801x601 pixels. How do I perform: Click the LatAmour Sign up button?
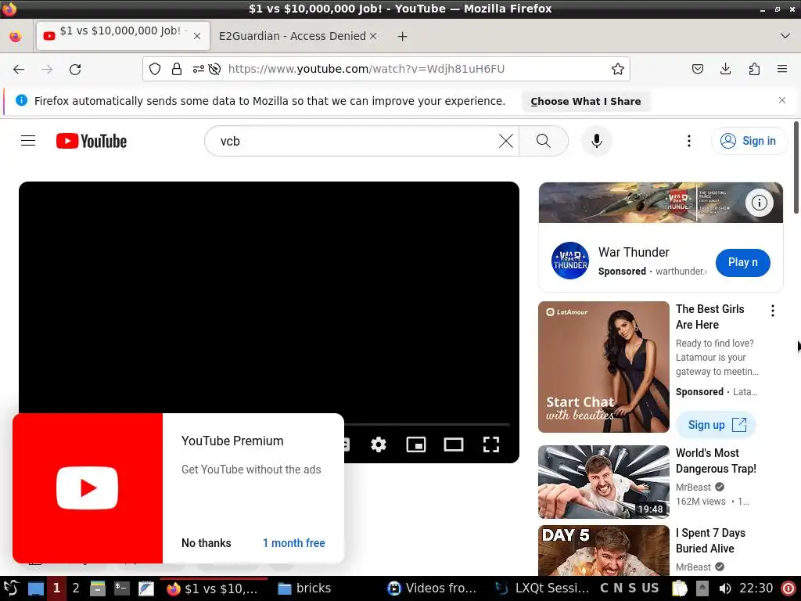(x=716, y=425)
